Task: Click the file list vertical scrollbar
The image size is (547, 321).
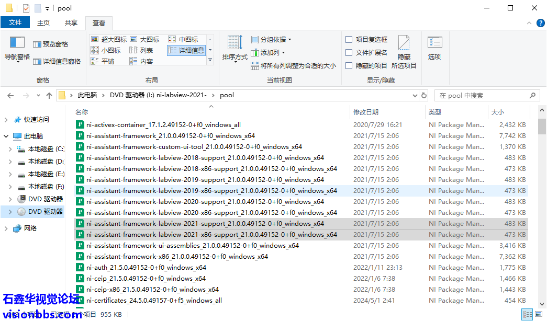Action: [x=542, y=209]
